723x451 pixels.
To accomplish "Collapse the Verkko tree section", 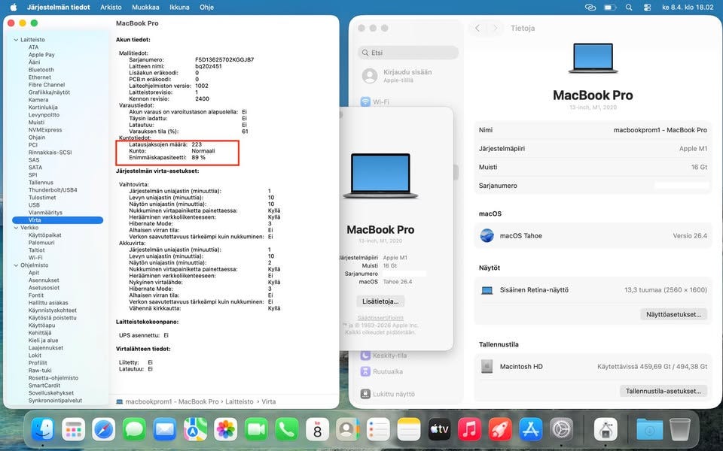I will (x=16, y=227).
